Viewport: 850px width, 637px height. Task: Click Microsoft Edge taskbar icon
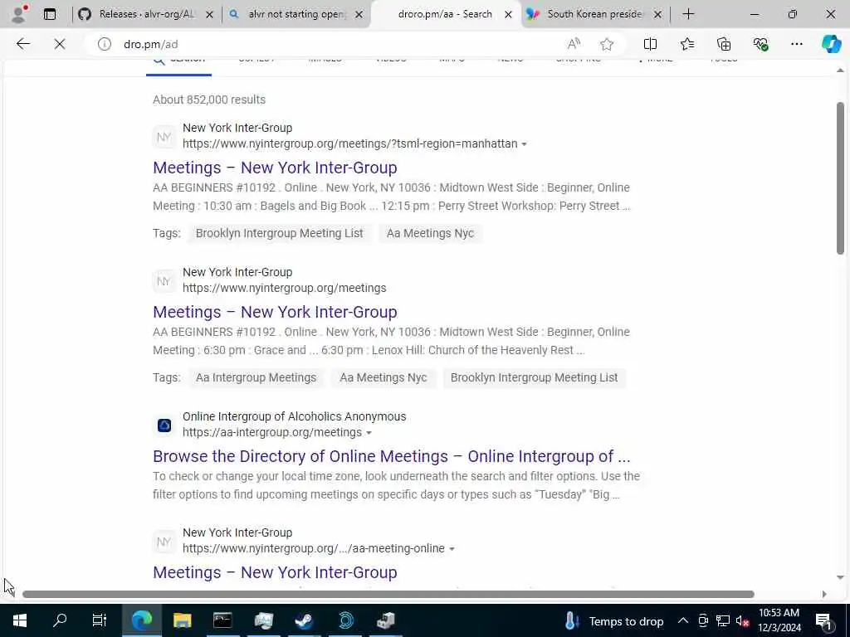[x=142, y=620]
